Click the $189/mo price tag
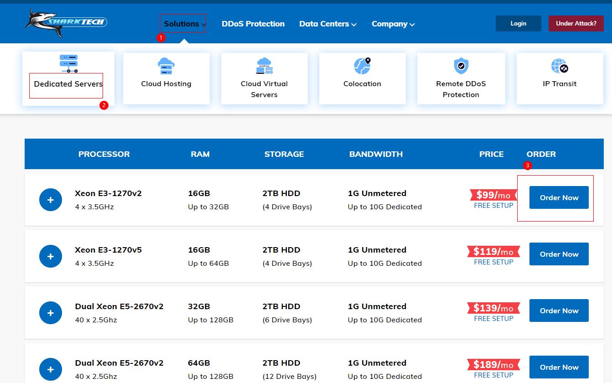The image size is (612, 383). coord(493,365)
